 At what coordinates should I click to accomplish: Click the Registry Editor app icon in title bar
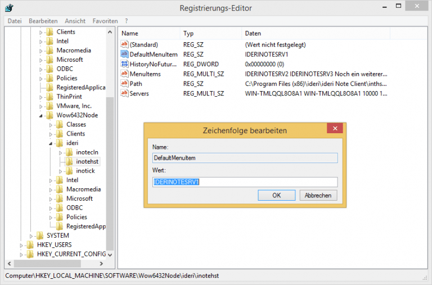[9, 8]
